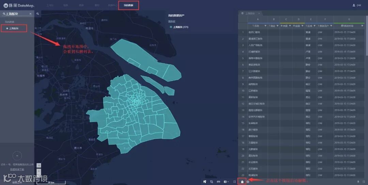Open the 修改时间 column filter dropdown
This screenshot has width=368, height=185.
[x=362, y=26]
